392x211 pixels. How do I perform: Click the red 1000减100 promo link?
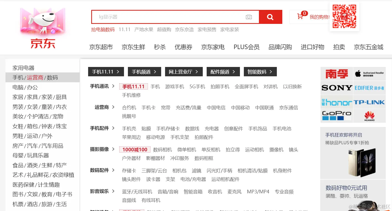click(135, 149)
